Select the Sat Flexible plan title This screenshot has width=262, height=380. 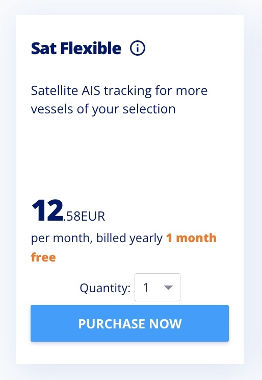(76, 48)
